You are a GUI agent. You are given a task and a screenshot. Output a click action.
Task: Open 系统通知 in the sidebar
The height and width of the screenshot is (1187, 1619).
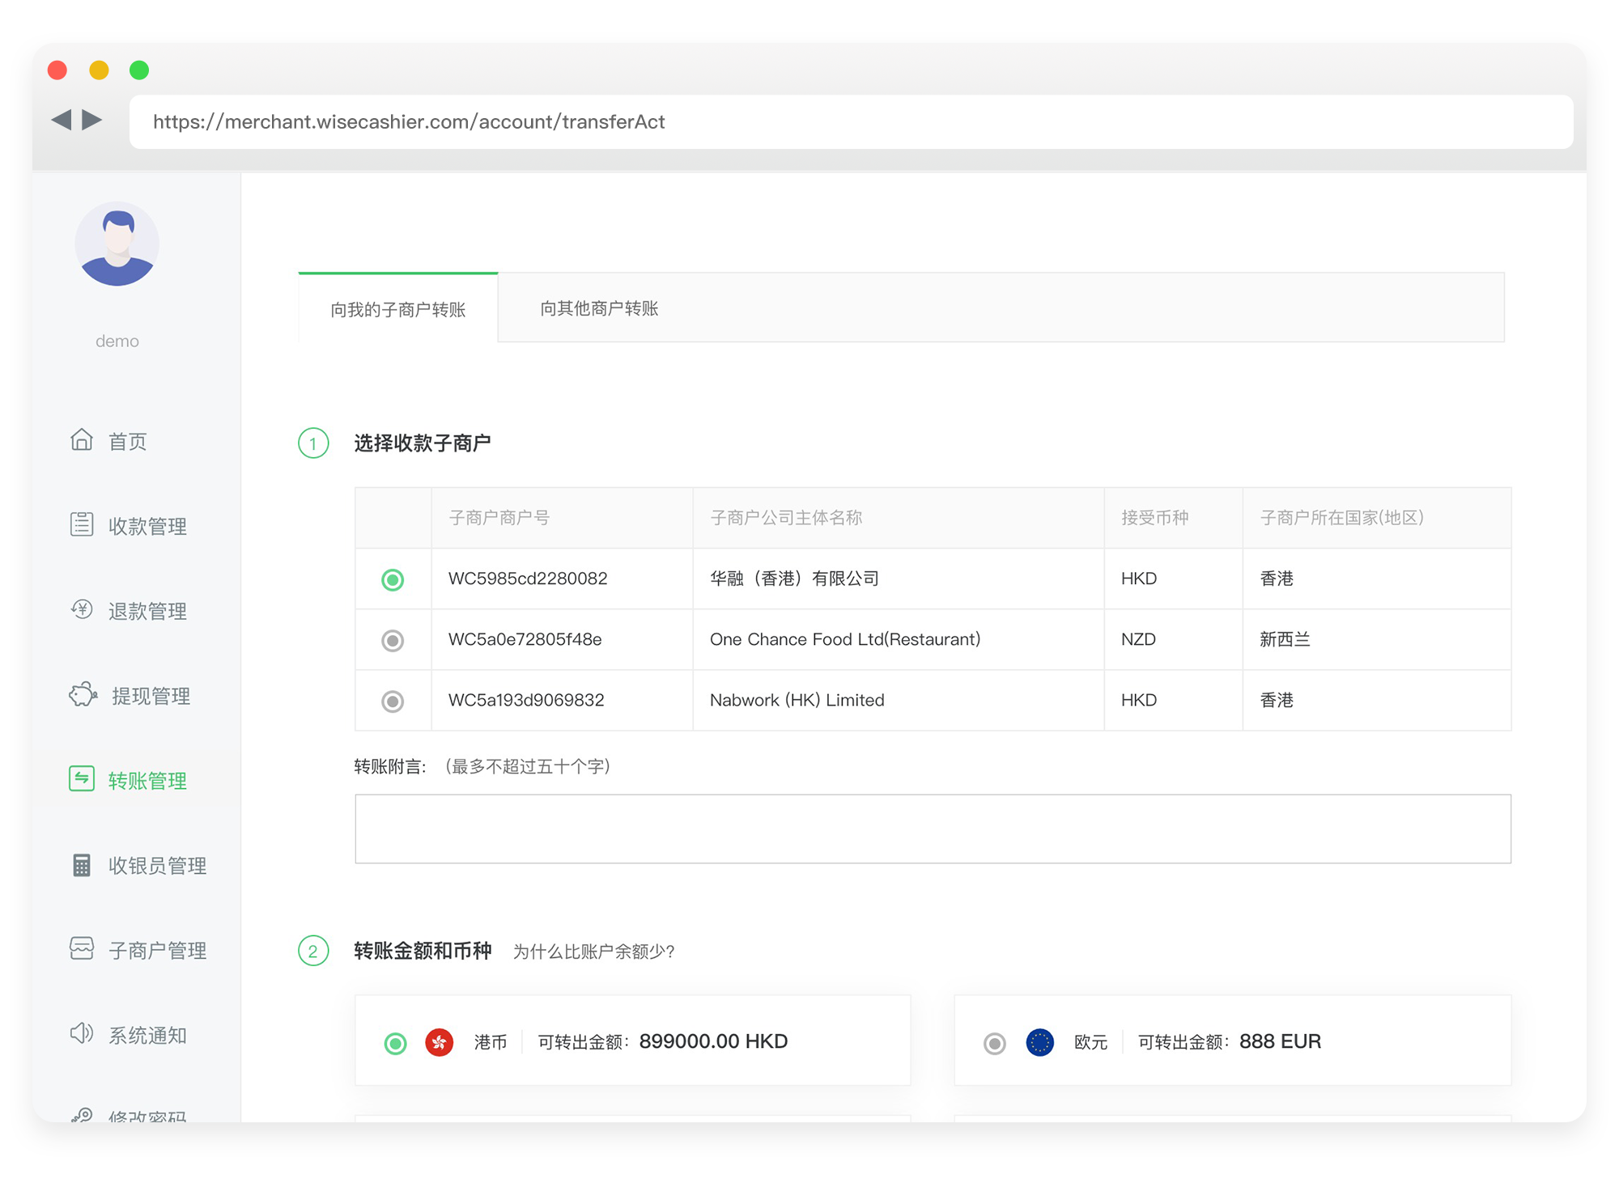[147, 1036]
